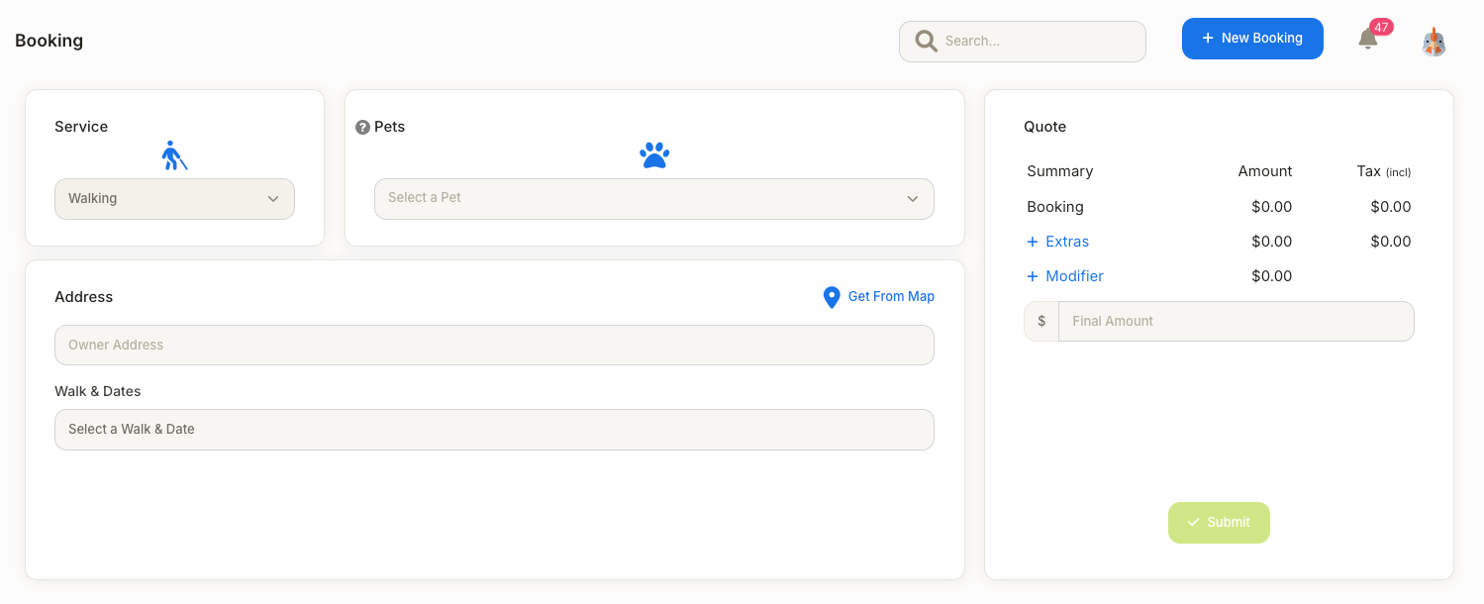The image size is (1484, 604).
Task: Expand the Modifier row in Quote
Action: (1074, 276)
